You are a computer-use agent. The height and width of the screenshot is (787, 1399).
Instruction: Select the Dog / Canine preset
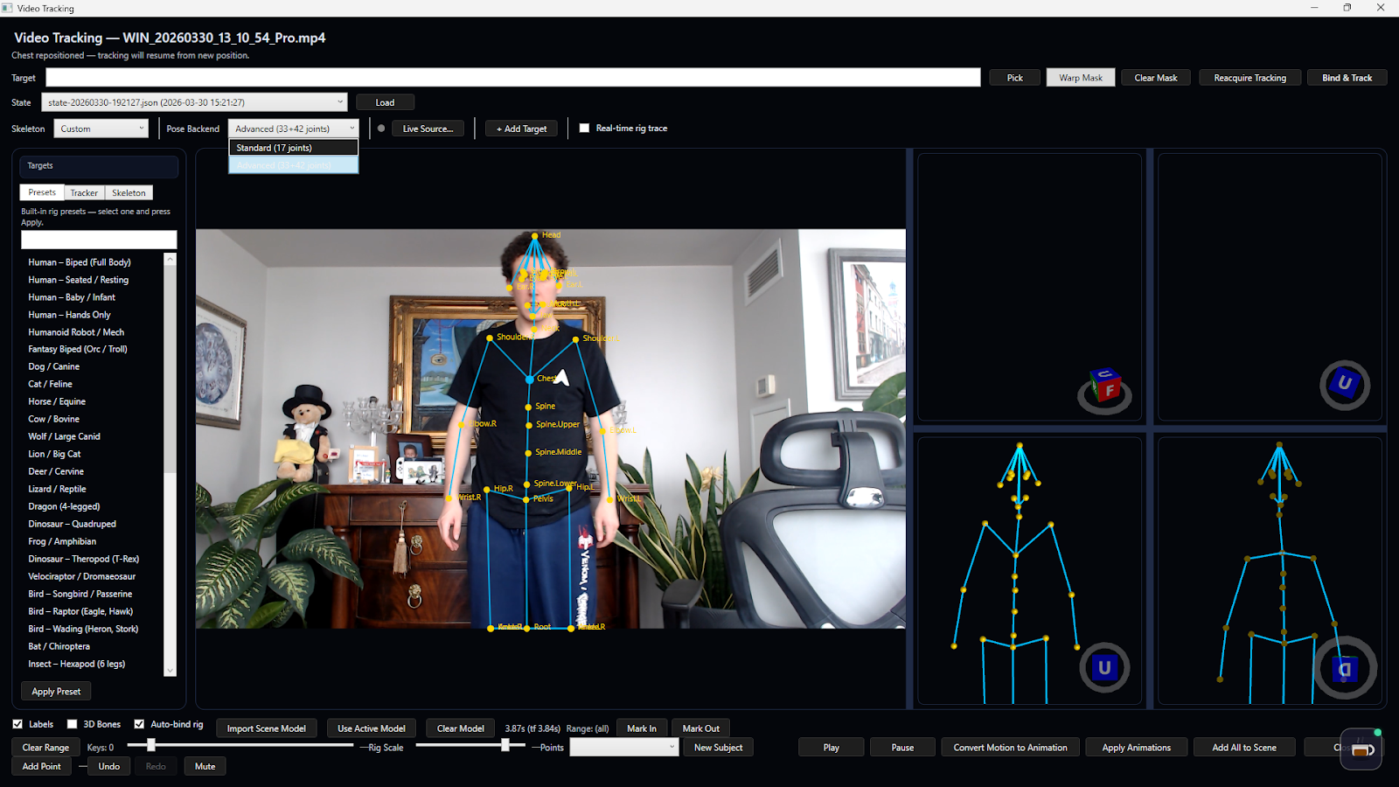(53, 366)
